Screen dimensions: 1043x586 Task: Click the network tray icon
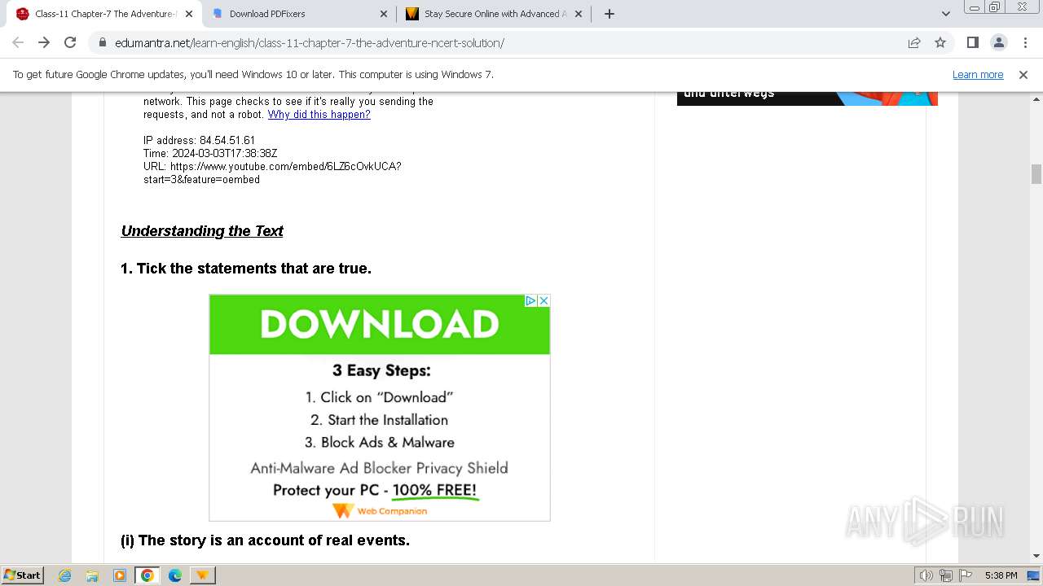[946, 575]
